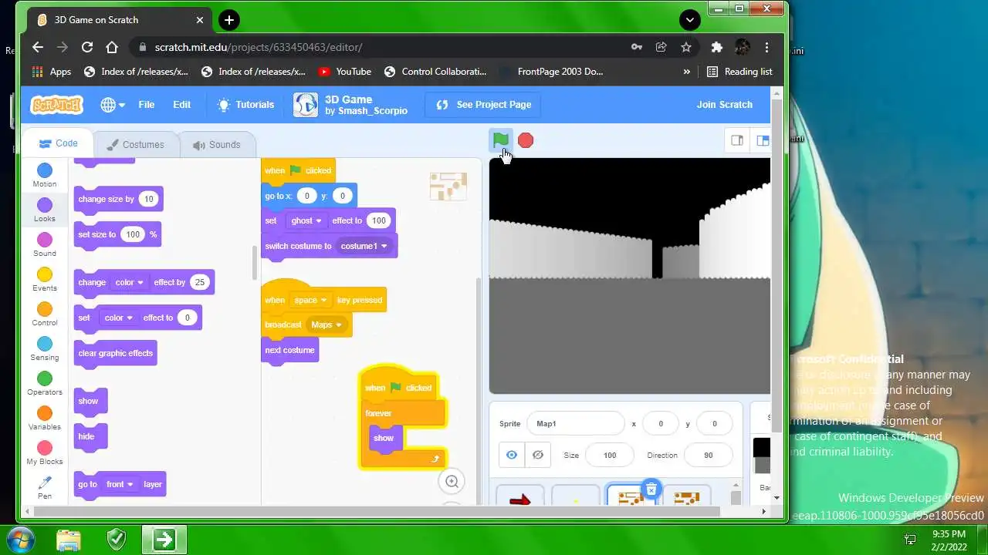This screenshot has height=555, width=988.
Task: Select the My Blocks category
Action: [x=45, y=453]
